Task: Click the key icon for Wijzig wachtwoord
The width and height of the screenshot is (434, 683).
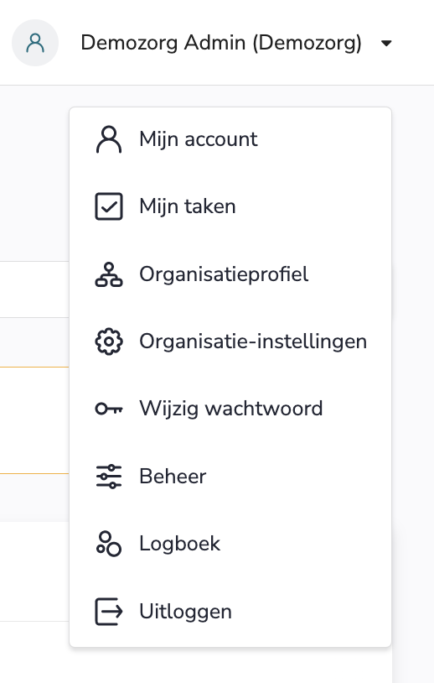Action: click(x=109, y=409)
